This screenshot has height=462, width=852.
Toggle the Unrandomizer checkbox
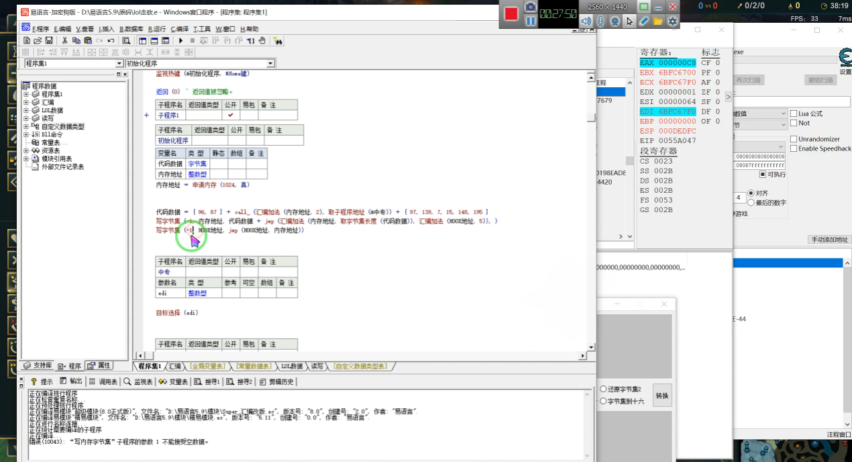(794, 139)
